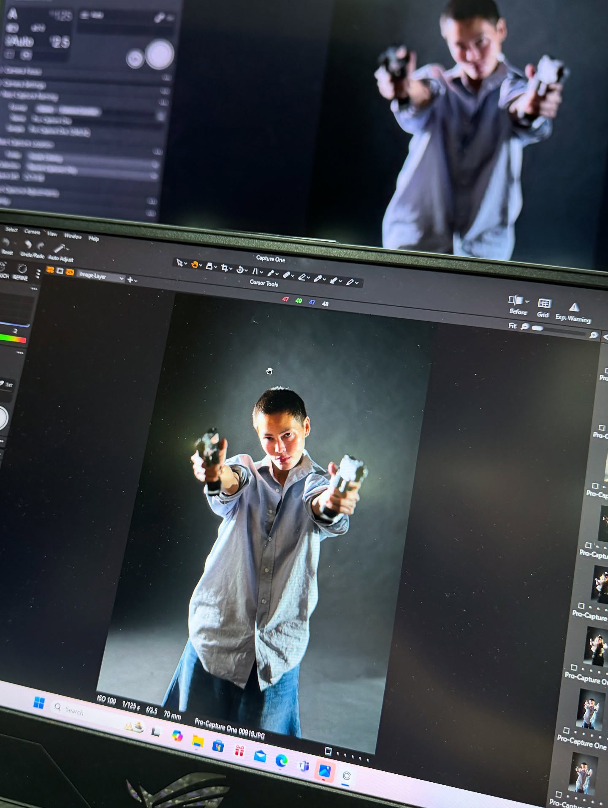The height and width of the screenshot is (808, 608).
Task: Click the Photos app taskbar icon
Action: tap(325, 771)
